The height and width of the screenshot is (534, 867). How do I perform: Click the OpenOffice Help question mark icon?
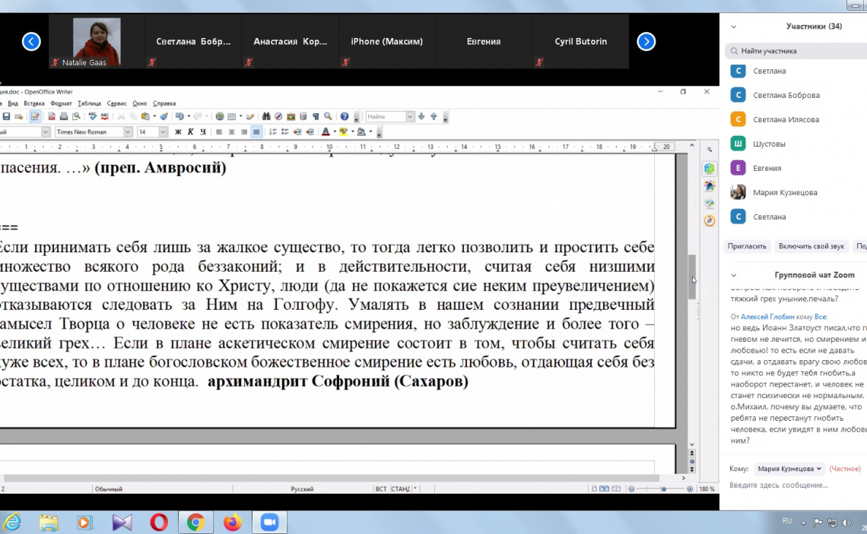(x=345, y=117)
